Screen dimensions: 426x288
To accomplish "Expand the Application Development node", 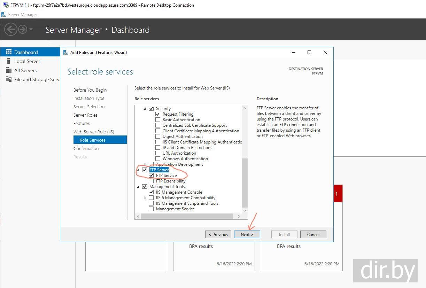I will tap(145, 164).
